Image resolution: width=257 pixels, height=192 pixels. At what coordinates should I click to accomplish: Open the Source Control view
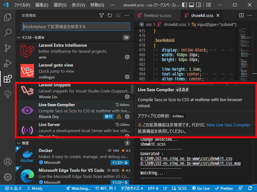(7, 48)
